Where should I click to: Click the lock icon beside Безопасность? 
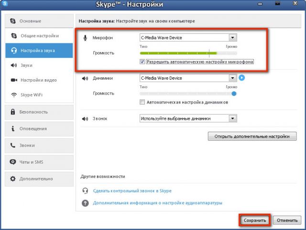(x=13, y=112)
